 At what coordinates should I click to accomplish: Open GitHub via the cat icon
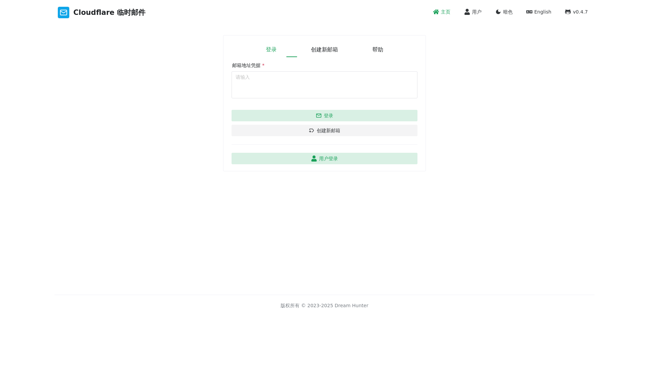(568, 12)
